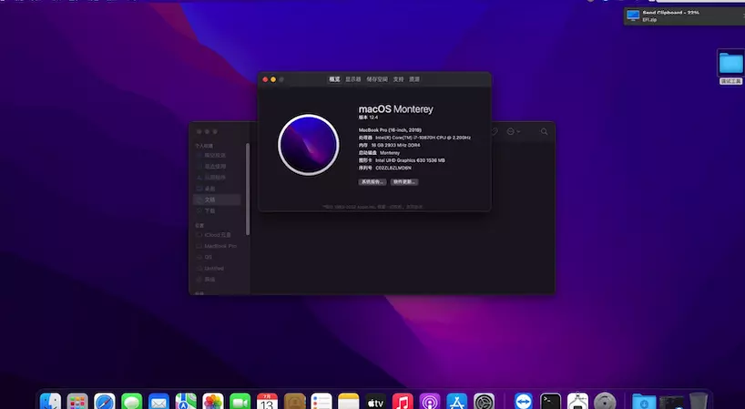The width and height of the screenshot is (745, 409).
Task: Open the Mail app in Dock
Action: (158, 402)
